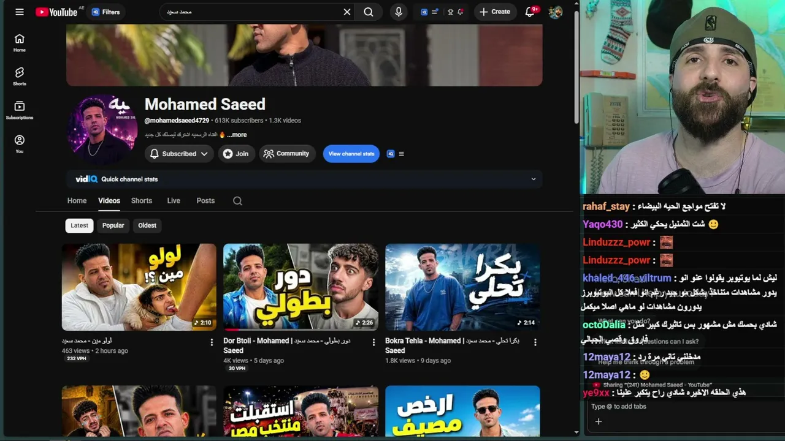
Task: Click the 232 VPH badge
Action: click(x=77, y=359)
